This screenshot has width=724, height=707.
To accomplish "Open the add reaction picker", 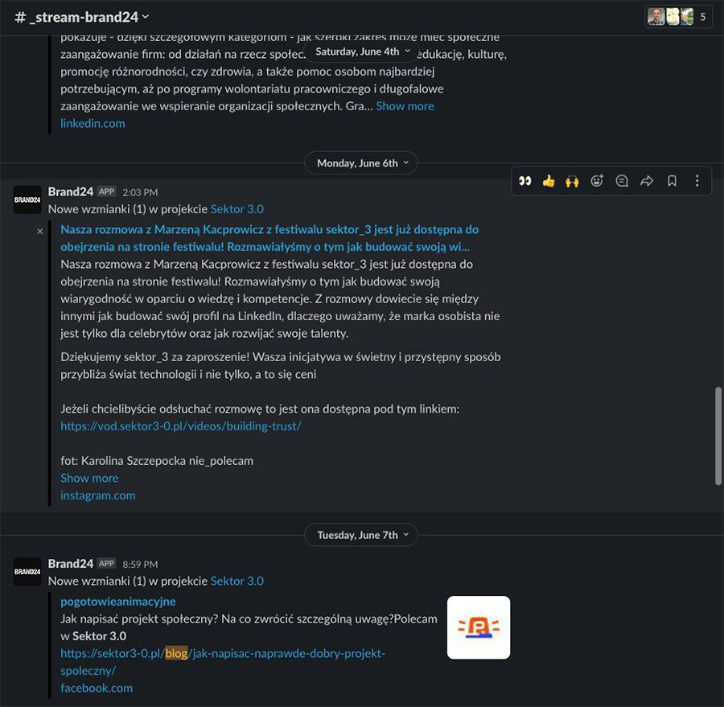I will [597, 181].
